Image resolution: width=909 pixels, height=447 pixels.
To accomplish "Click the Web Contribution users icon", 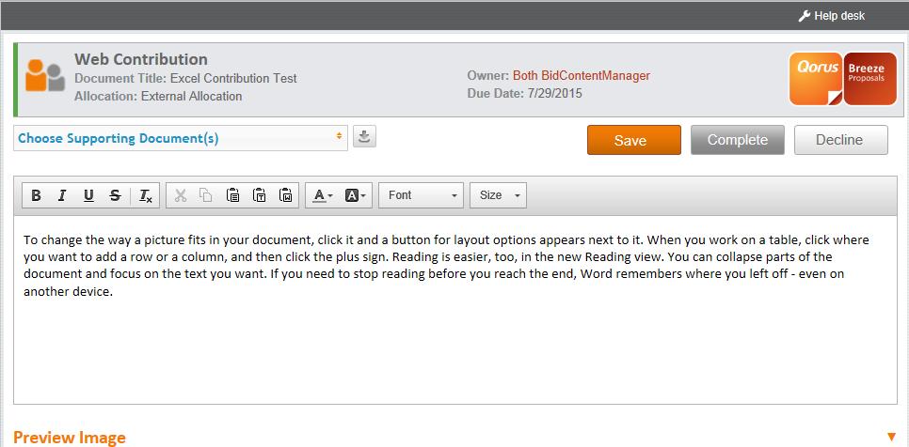I will (x=45, y=75).
